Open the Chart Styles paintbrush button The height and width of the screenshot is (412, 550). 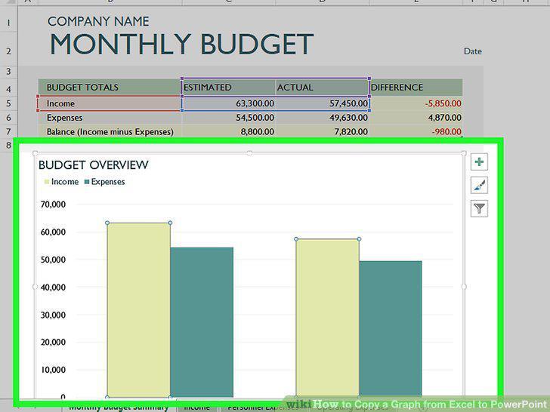click(x=479, y=185)
